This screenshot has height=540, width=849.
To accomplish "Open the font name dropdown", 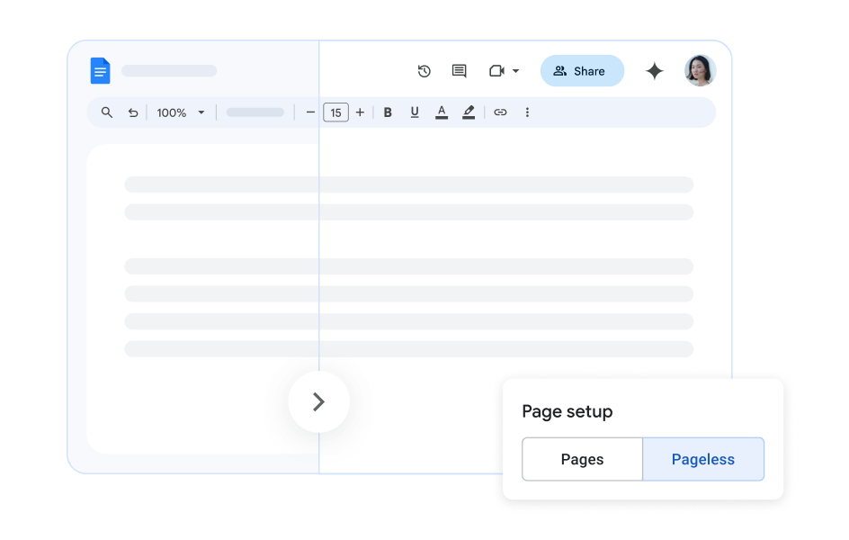I will click(255, 112).
